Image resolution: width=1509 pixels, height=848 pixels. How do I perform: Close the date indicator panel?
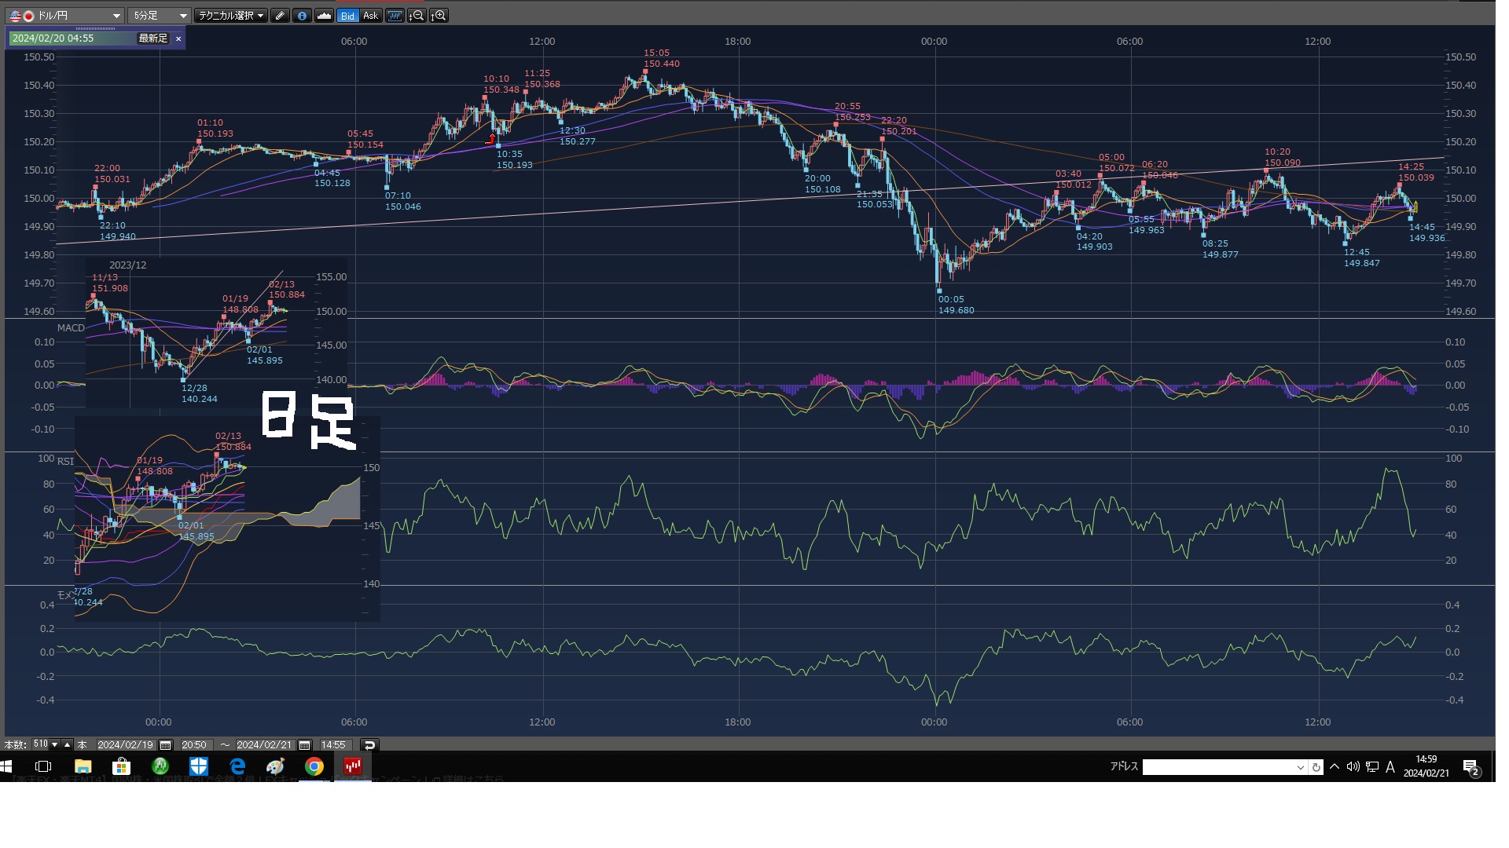coord(178,38)
